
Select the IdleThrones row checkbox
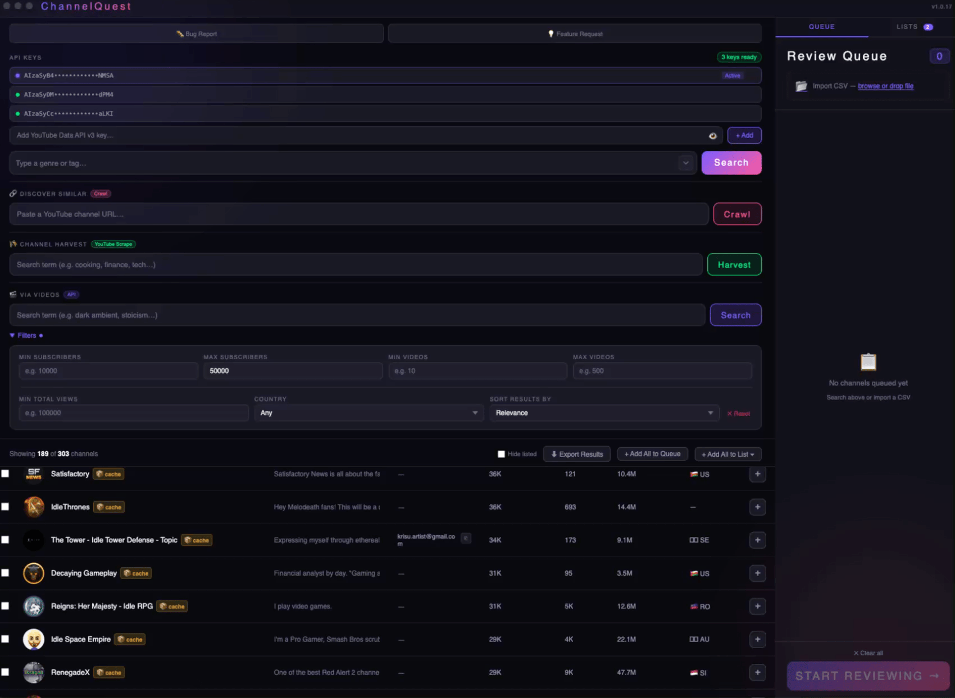[x=5, y=507]
